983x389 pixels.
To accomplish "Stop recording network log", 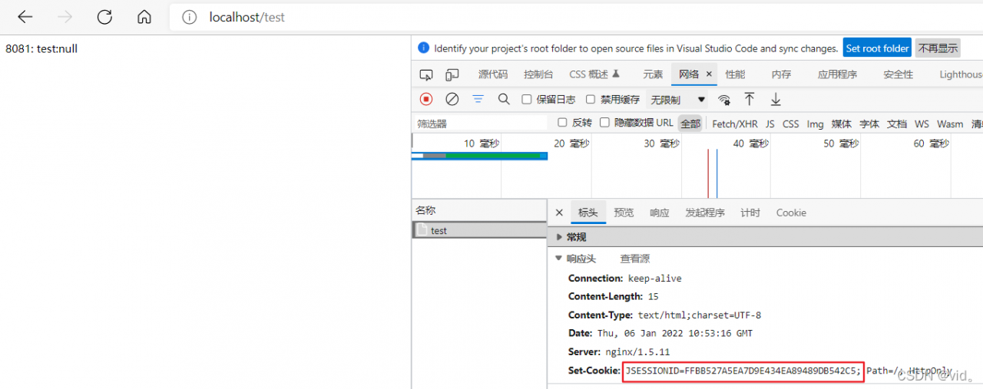I will click(426, 99).
